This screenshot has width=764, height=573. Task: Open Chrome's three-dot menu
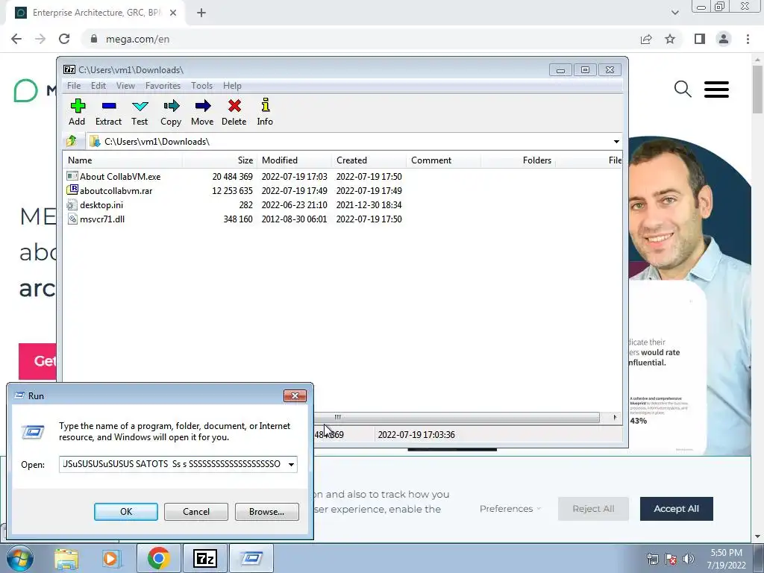pyautogui.click(x=748, y=39)
